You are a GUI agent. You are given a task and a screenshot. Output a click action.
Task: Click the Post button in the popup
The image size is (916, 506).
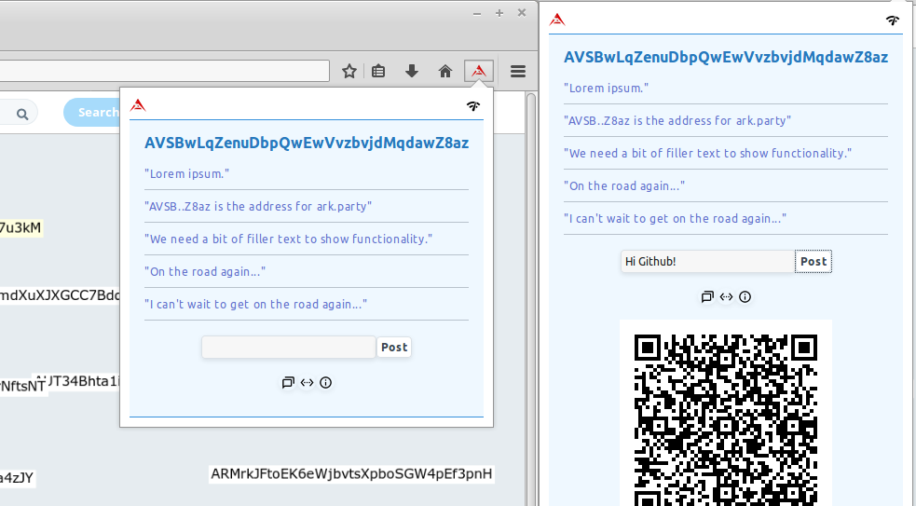pos(394,347)
